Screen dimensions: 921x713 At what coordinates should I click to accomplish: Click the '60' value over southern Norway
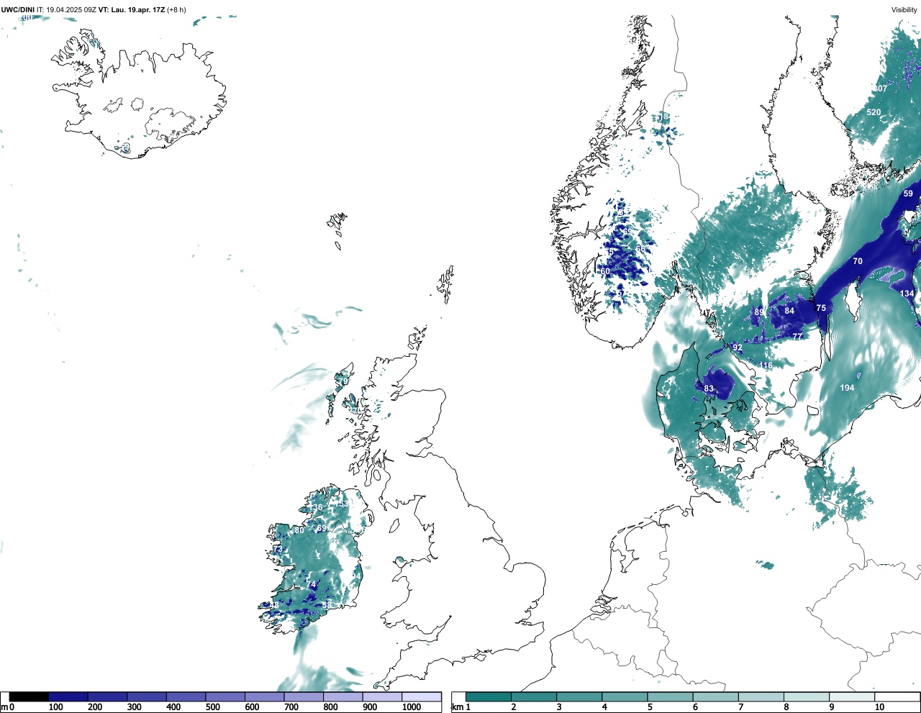[605, 271]
